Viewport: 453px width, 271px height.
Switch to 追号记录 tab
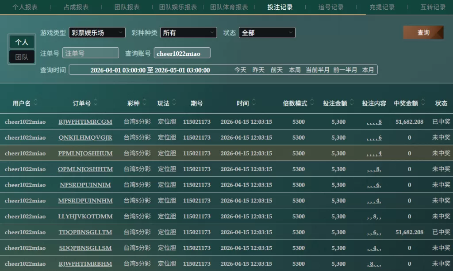tap(331, 7)
